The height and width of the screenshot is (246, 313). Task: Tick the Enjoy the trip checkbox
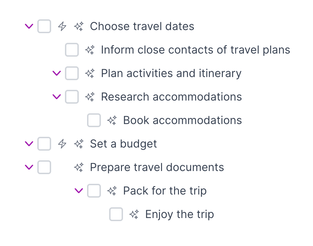pos(116,214)
